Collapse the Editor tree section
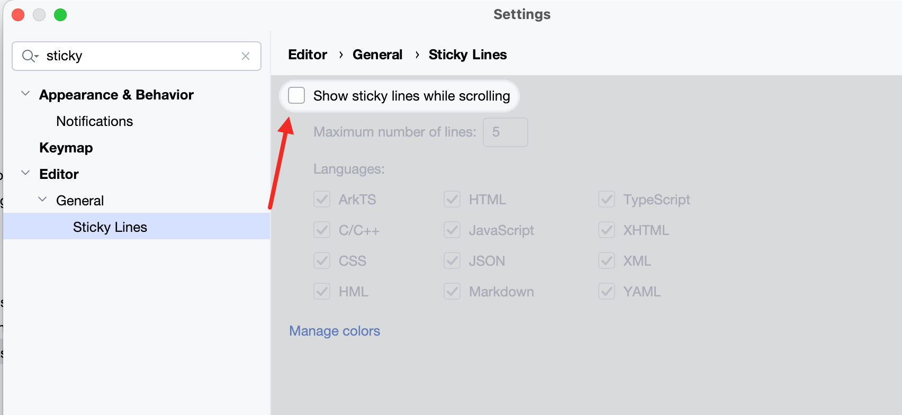The image size is (902, 415). point(25,174)
